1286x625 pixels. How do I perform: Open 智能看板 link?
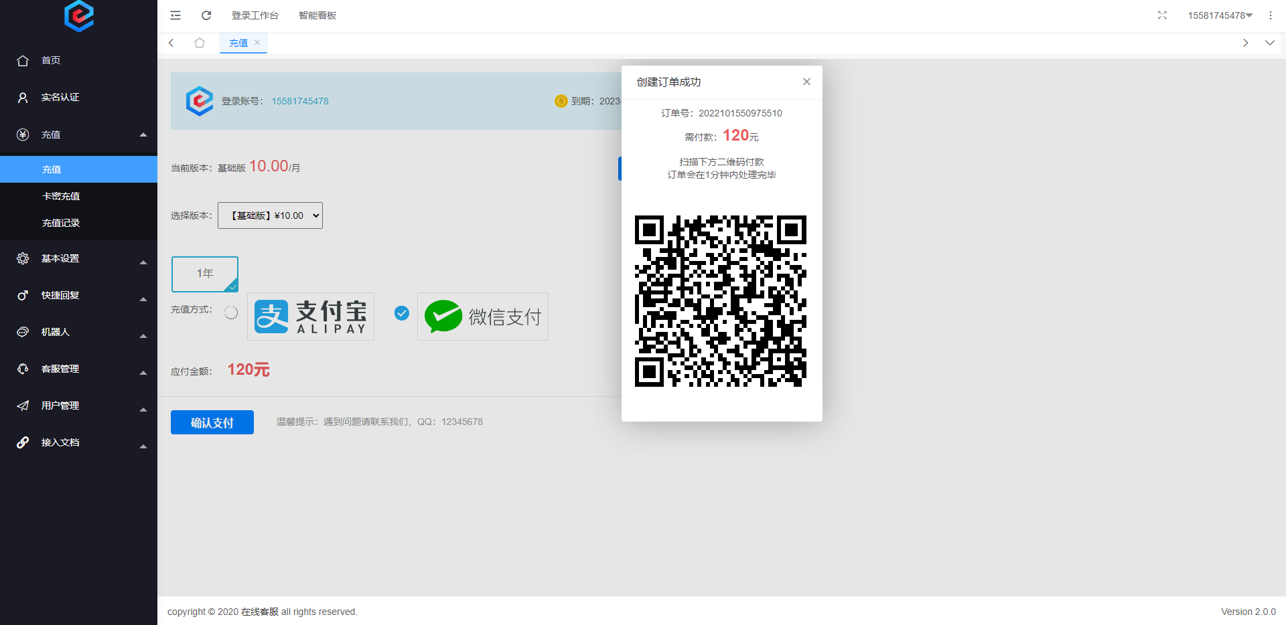pyautogui.click(x=317, y=15)
